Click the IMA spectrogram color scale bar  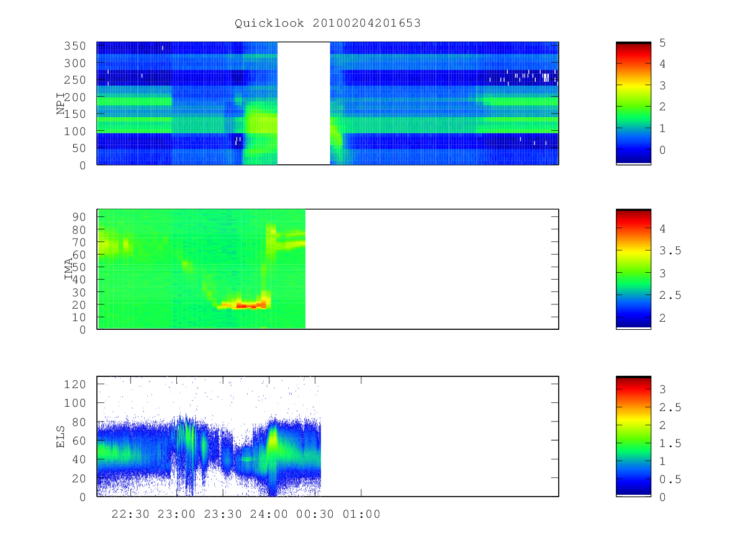tap(633, 268)
